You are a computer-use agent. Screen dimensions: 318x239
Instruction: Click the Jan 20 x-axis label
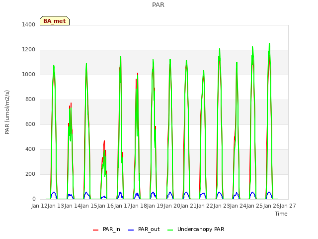pos(172,206)
